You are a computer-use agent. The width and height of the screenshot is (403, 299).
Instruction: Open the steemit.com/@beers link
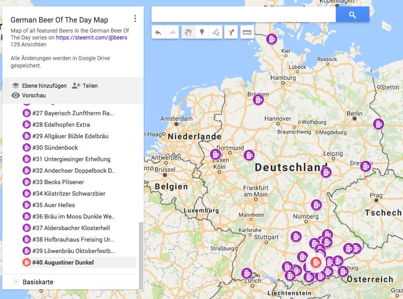pyautogui.click(x=92, y=37)
